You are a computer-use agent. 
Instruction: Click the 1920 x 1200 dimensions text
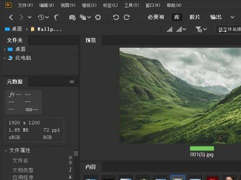click(x=24, y=123)
